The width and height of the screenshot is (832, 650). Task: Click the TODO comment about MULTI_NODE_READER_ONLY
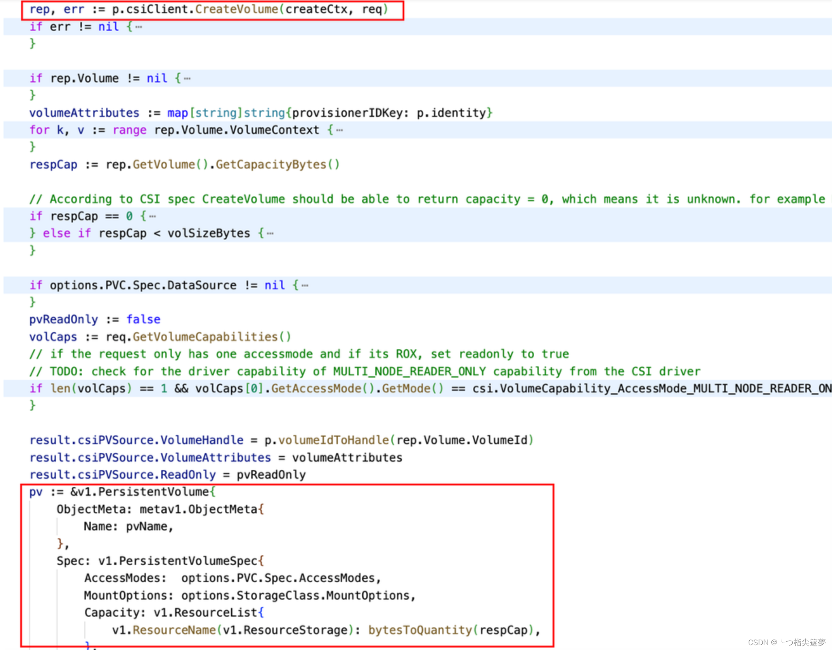click(365, 371)
